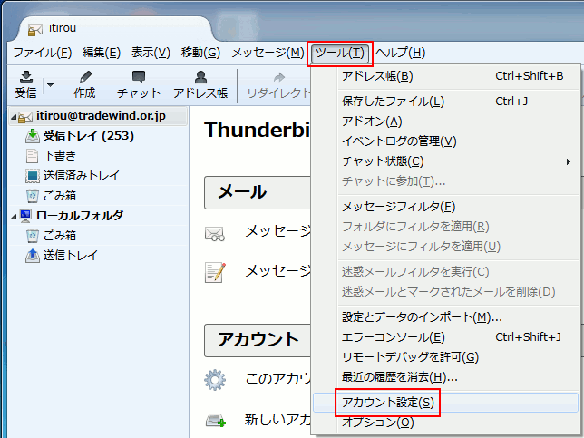Open アドレス帳 from the toolbar

(x=200, y=79)
